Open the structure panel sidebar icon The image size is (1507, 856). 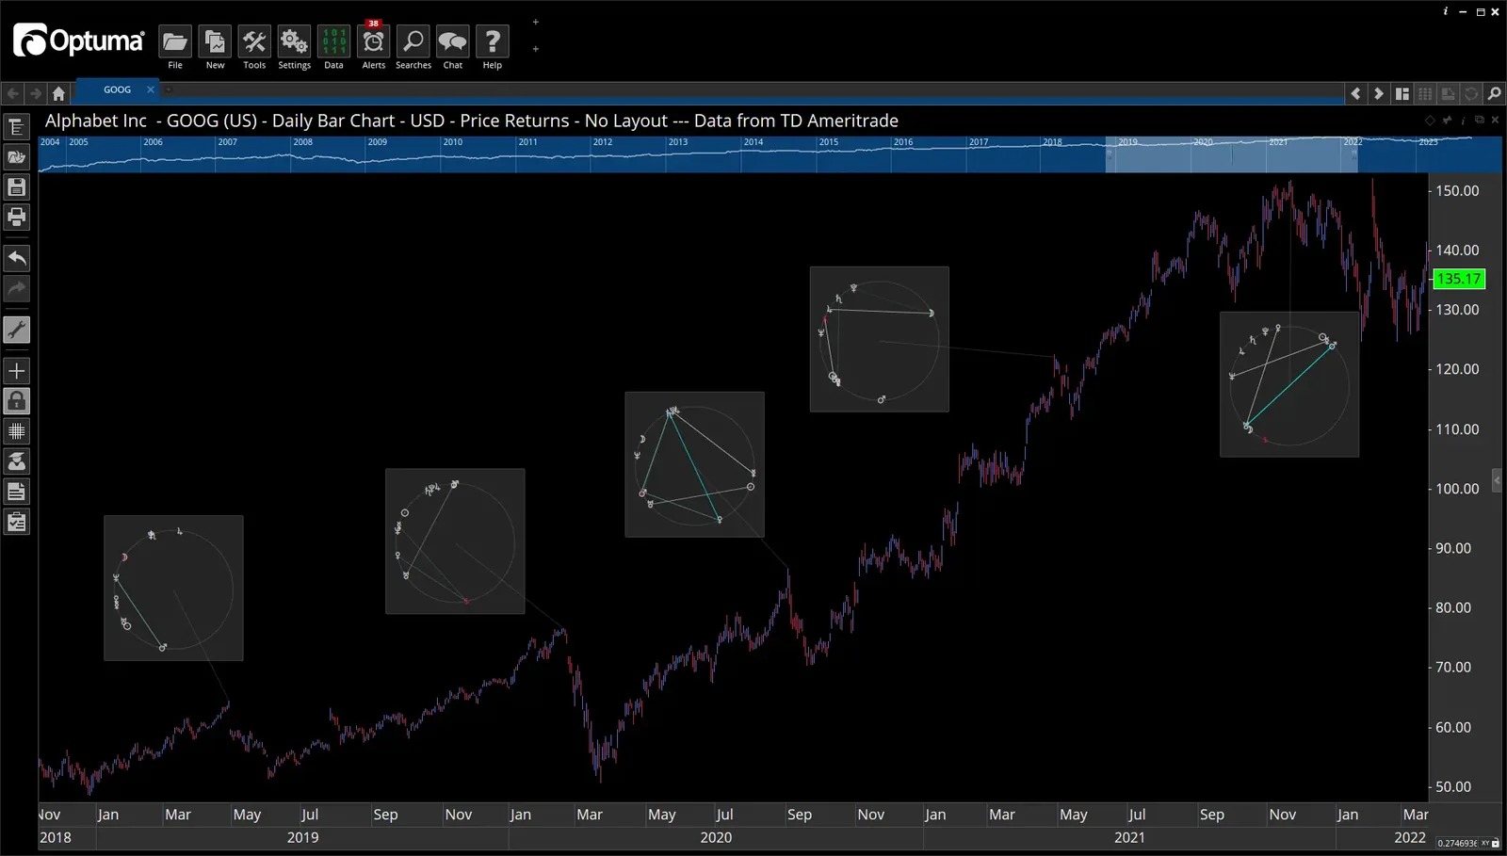[x=16, y=127]
